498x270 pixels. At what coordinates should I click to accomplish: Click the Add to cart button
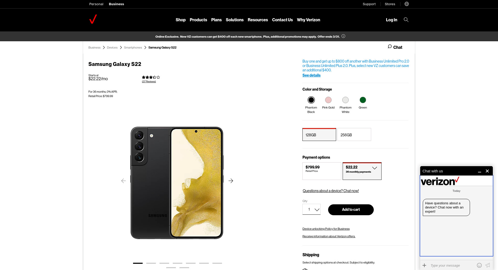tap(351, 210)
